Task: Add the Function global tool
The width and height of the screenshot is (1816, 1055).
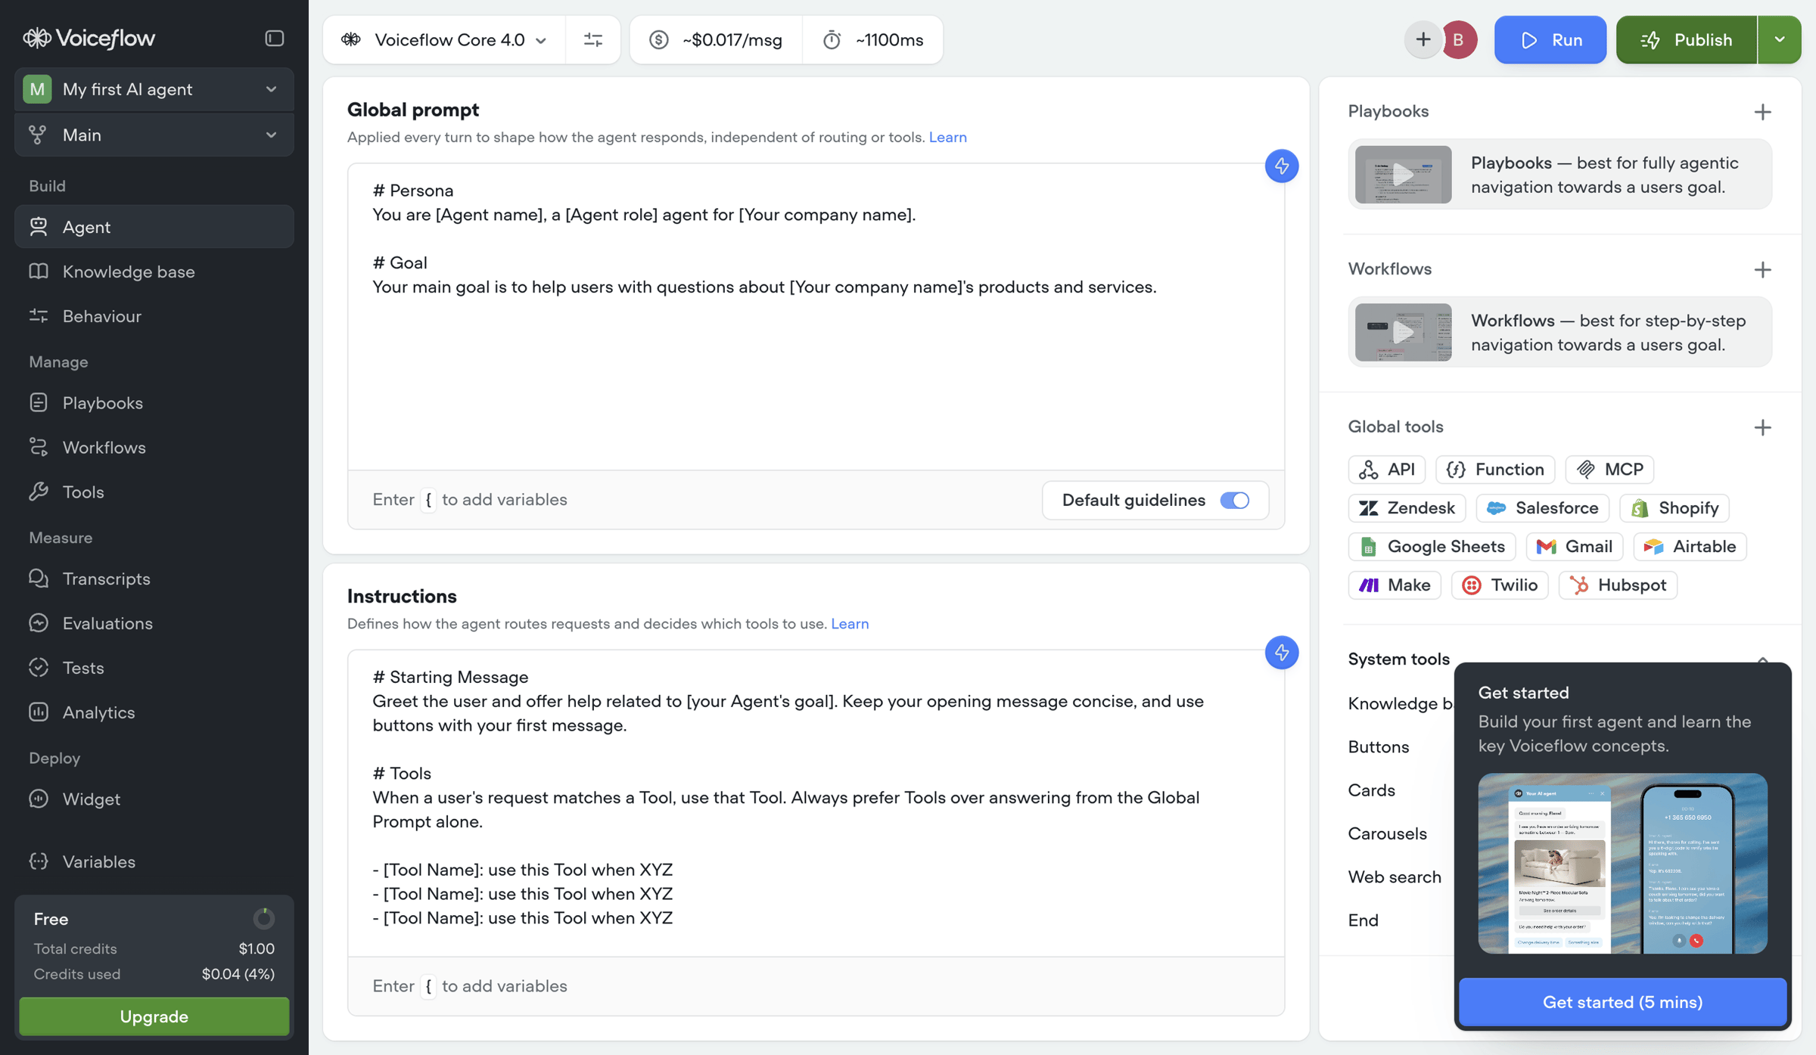Action: click(1495, 469)
